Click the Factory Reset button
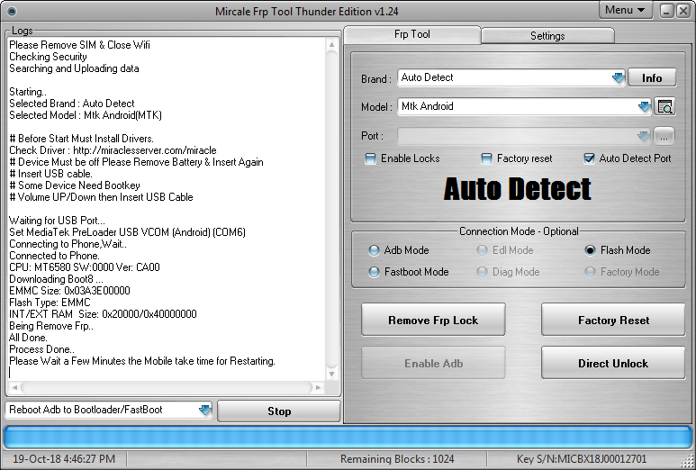696x470 pixels. pyautogui.click(x=613, y=320)
